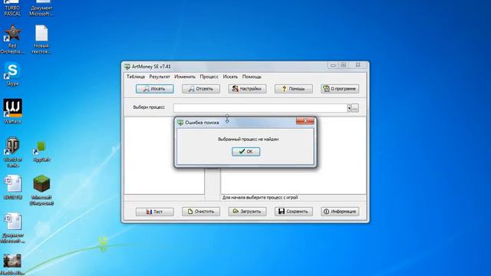Select the Minecraft desktop icon
Image resolution: width=491 pixels, height=276 pixels.
pos(41,190)
